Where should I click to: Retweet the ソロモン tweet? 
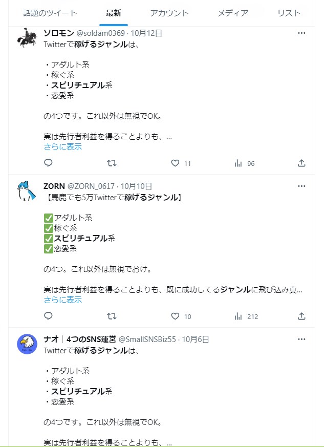coord(112,163)
